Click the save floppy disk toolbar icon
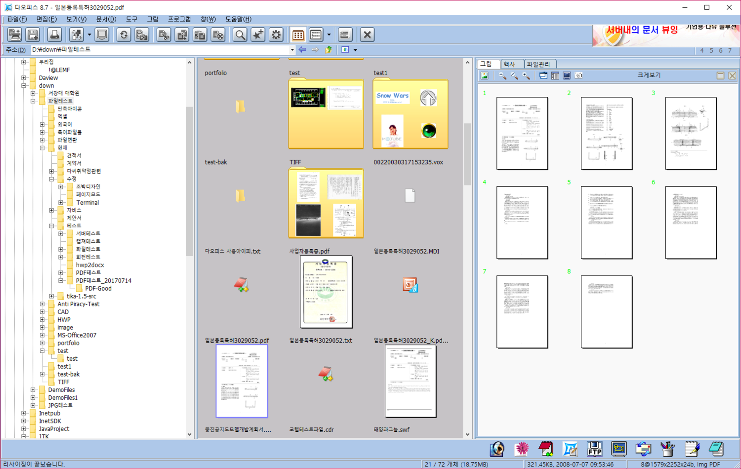Screen dimensions: 741x469 (x=33, y=35)
